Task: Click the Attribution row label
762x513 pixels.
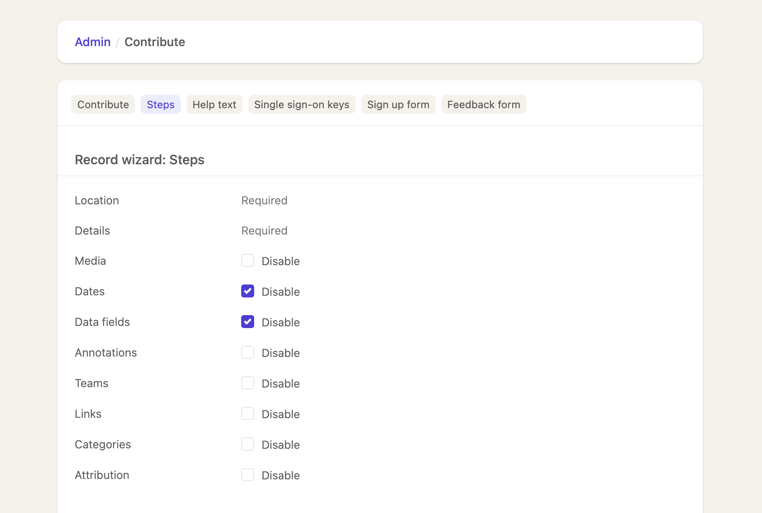Action: [102, 475]
